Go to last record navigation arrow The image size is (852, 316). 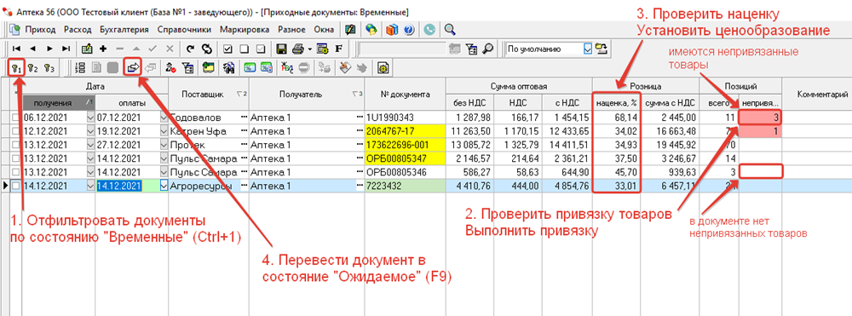pos(66,49)
